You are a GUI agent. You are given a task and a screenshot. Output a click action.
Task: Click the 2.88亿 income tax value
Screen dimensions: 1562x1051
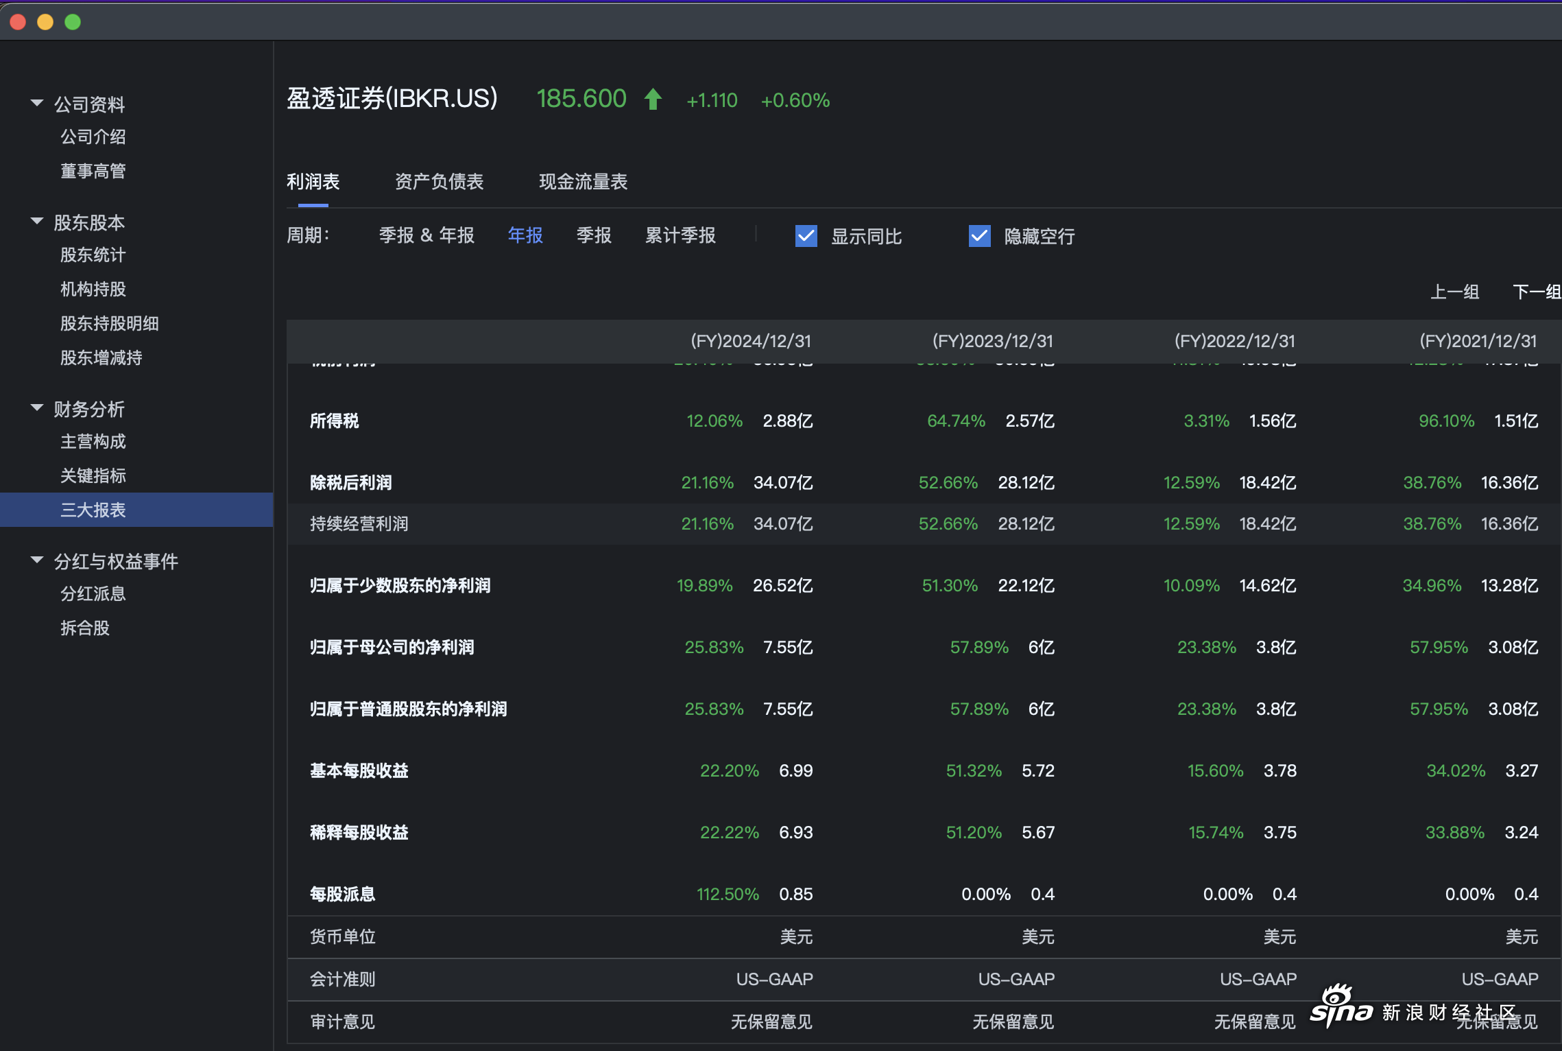click(788, 421)
